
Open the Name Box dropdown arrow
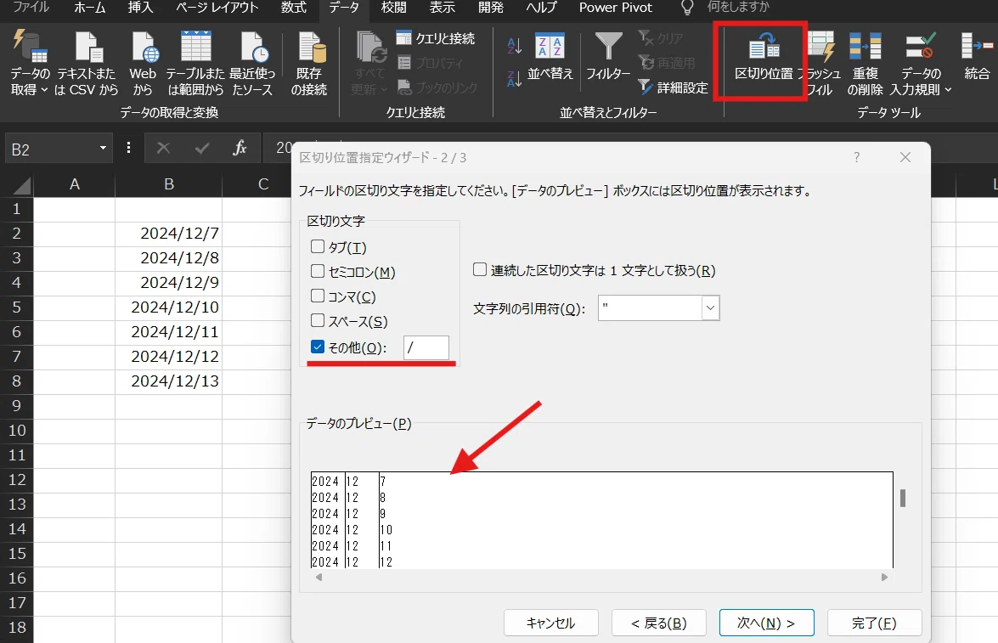(103, 149)
